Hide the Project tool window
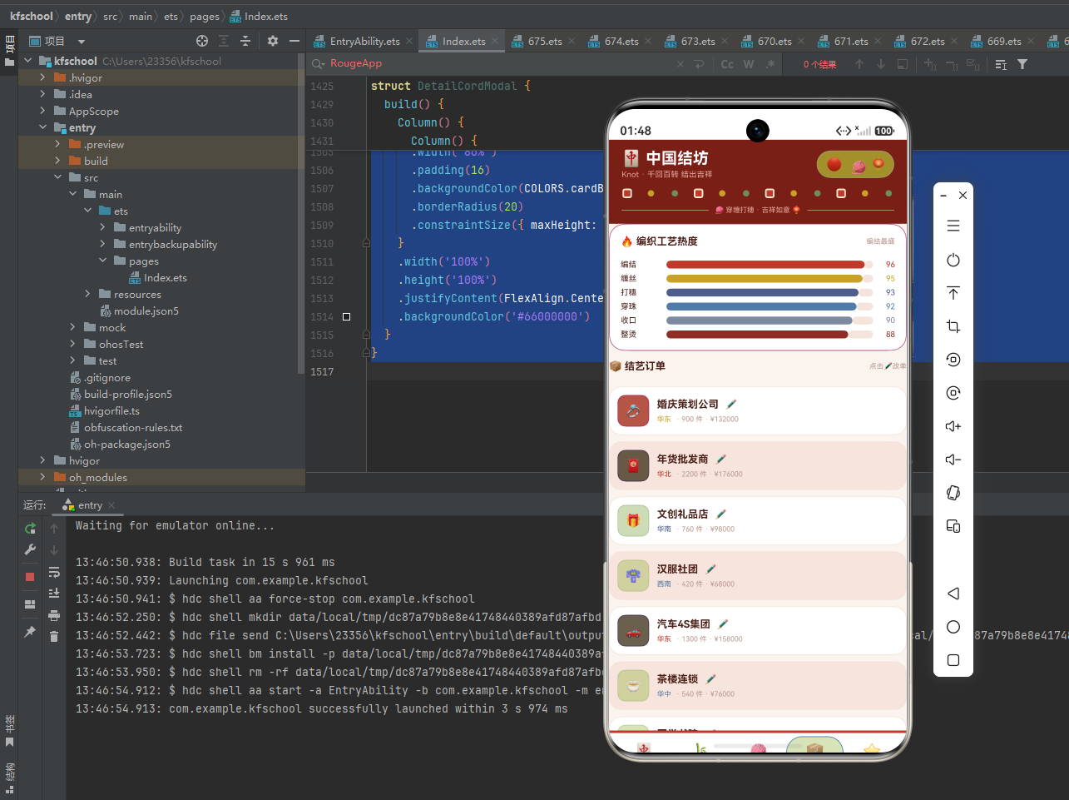This screenshot has width=1069, height=800. pyautogui.click(x=294, y=41)
